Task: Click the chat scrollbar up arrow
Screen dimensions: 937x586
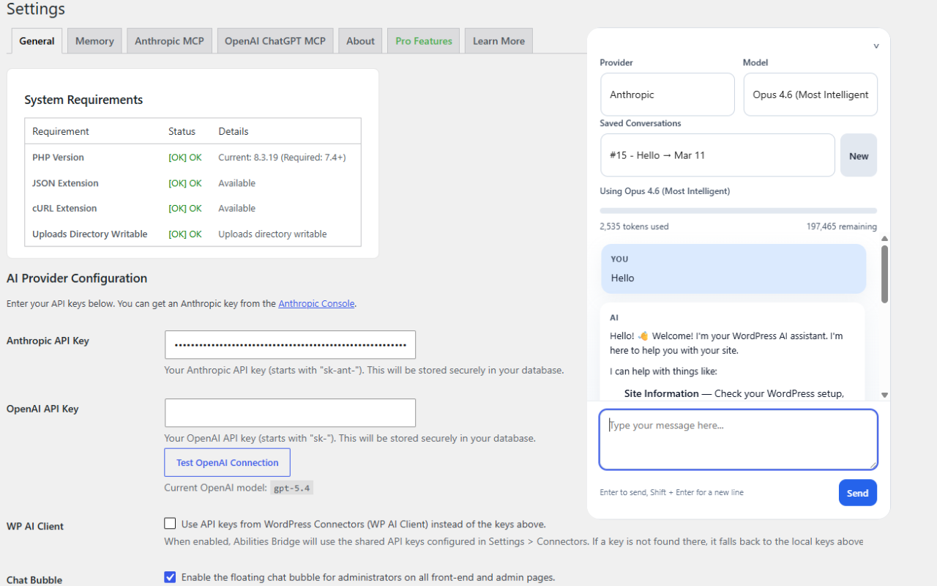Action: tap(884, 239)
